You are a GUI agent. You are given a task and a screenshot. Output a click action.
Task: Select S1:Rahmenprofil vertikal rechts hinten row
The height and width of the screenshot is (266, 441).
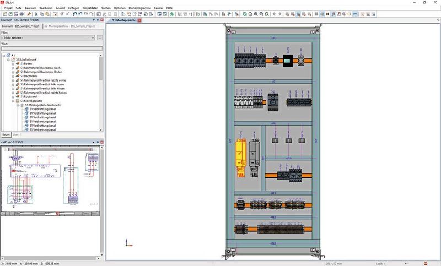point(44,93)
